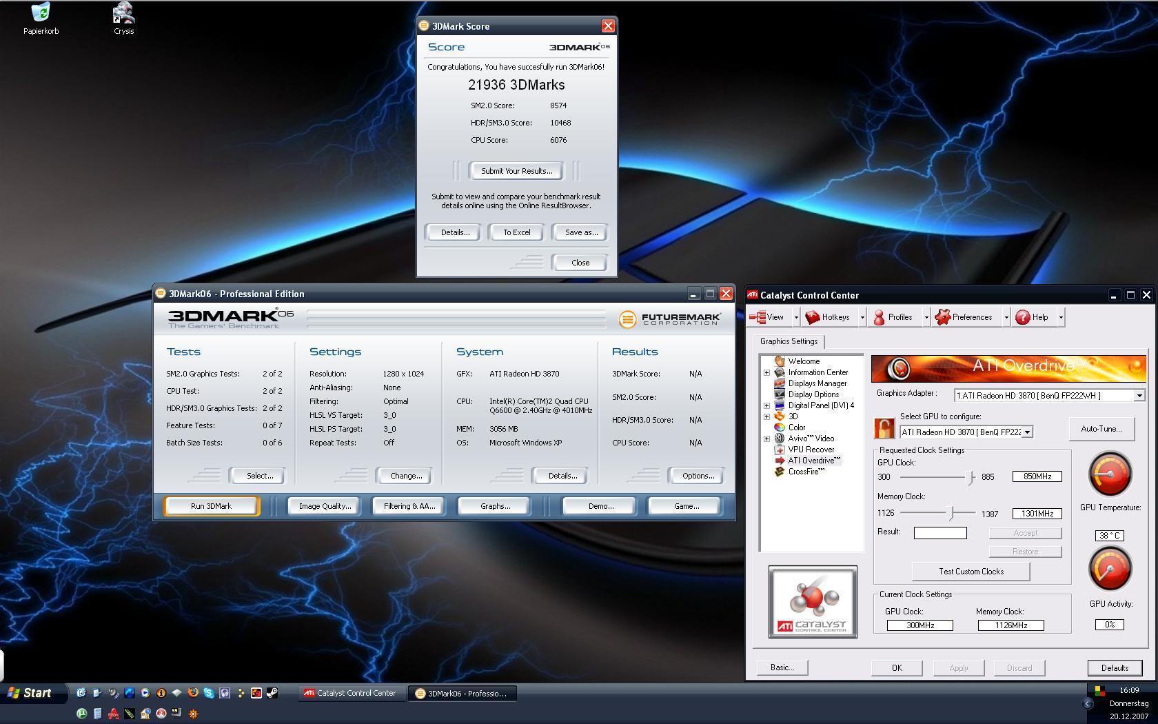Launch uTorrent from the quick launch bar
The image size is (1158, 724).
[x=81, y=714]
